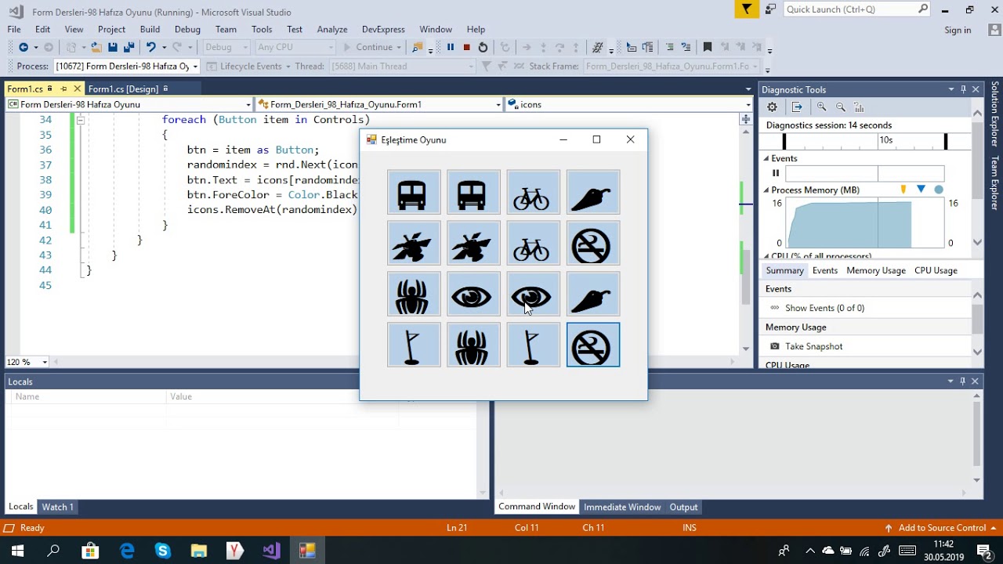Switch to Form1.cs [Design] tab
1003x564 pixels.
pyautogui.click(x=123, y=89)
